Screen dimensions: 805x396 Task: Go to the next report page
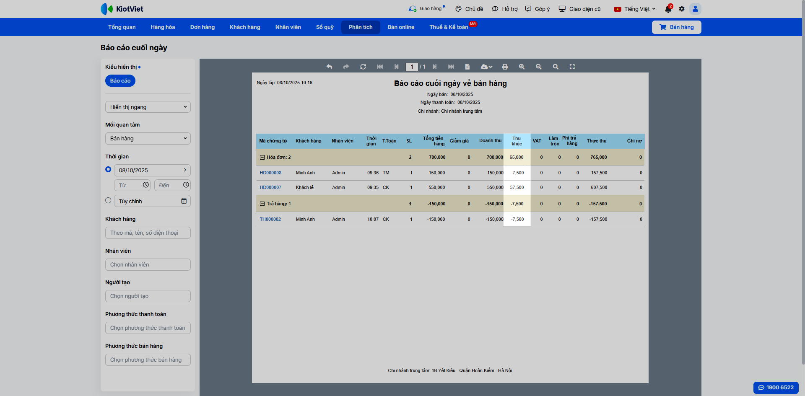tap(435, 67)
